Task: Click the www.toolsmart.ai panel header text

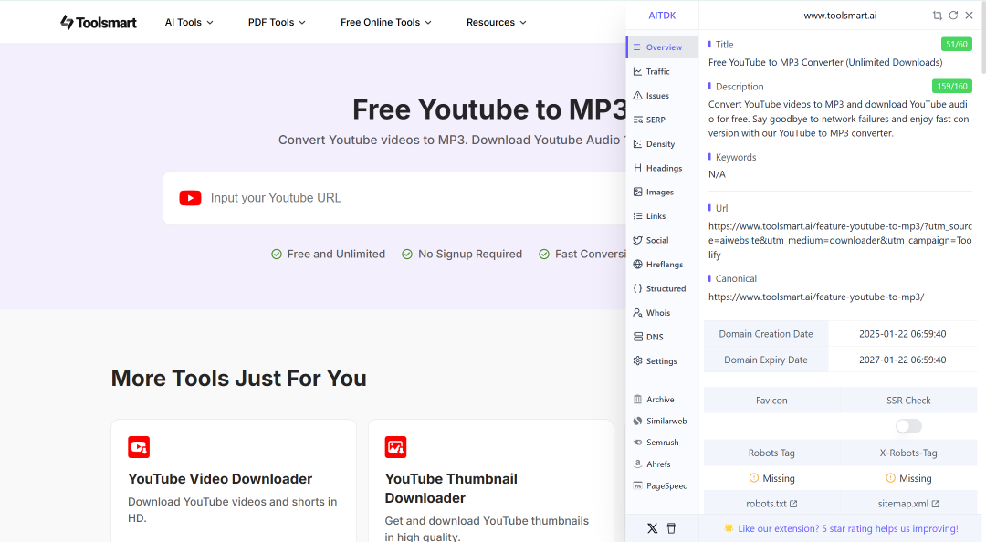Action: tap(840, 16)
